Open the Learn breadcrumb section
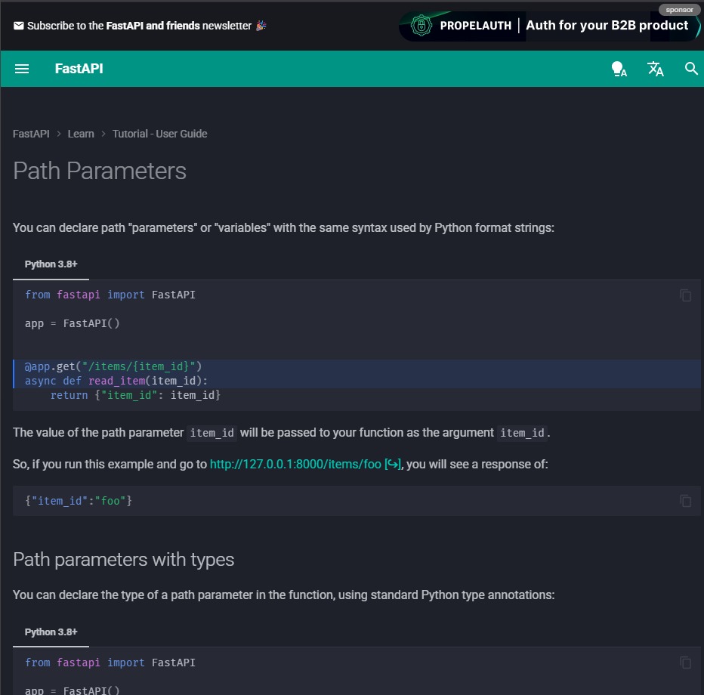 pyautogui.click(x=81, y=134)
